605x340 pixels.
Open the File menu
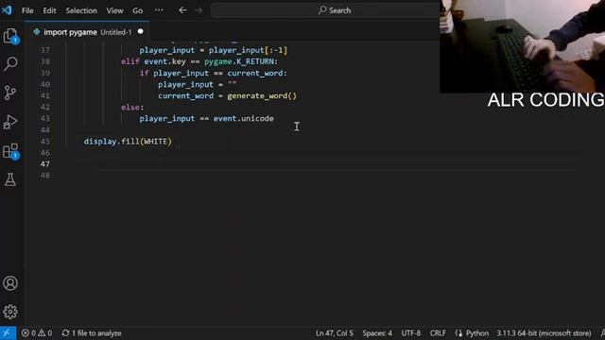(x=27, y=10)
